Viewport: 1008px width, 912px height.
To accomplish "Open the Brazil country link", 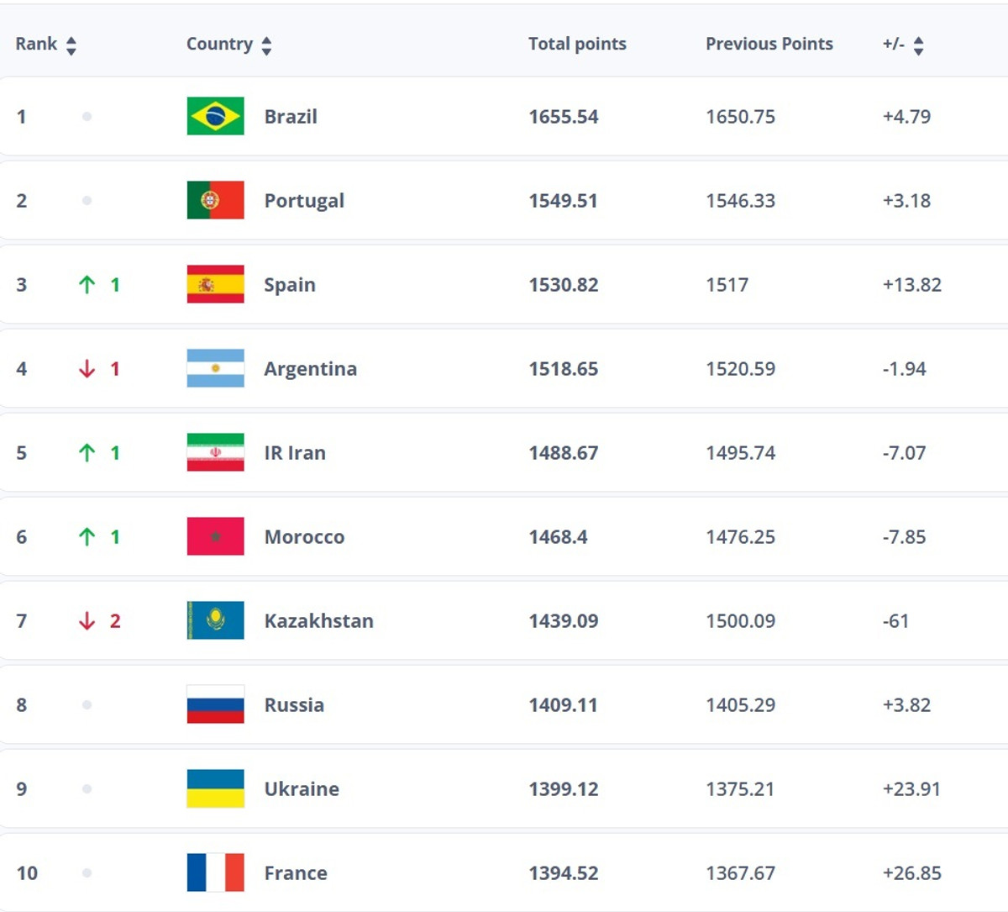I will pyautogui.click(x=291, y=117).
